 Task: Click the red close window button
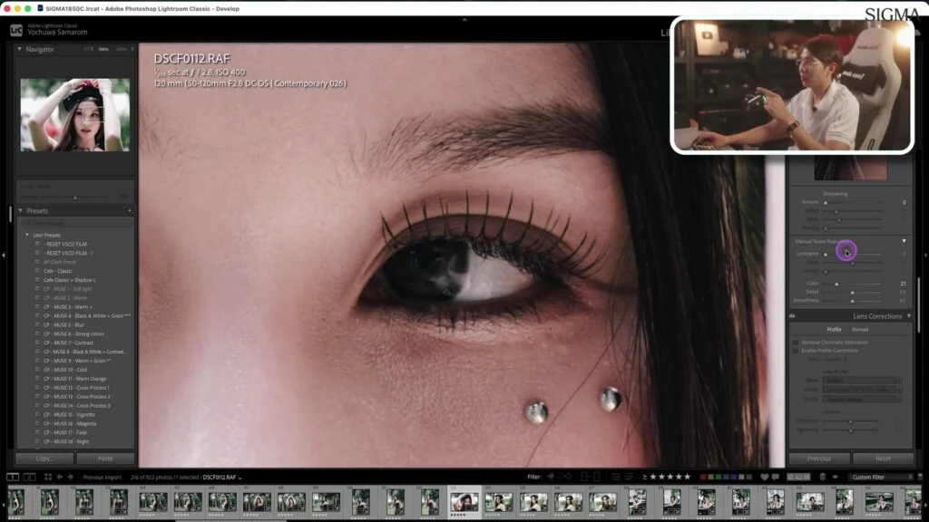coord(7,9)
